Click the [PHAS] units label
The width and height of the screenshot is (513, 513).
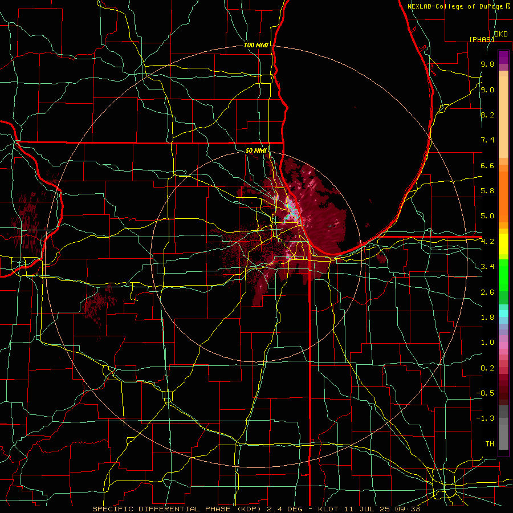pyautogui.click(x=482, y=39)
